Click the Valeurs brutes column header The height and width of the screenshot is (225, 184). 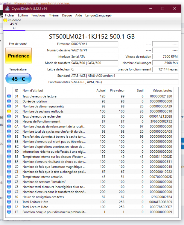(x=162, y=90)
